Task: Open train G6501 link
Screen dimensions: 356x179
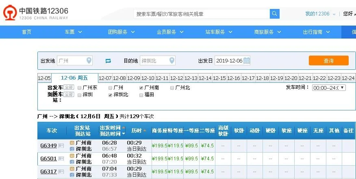Action: [x=49, y=159]
